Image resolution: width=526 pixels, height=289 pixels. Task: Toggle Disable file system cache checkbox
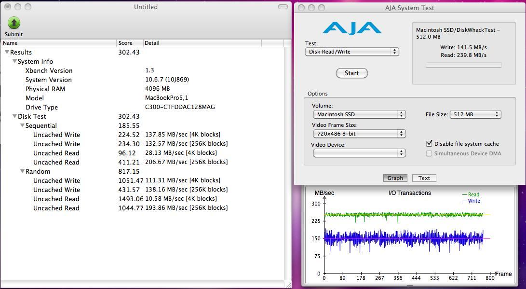point(429,144)
